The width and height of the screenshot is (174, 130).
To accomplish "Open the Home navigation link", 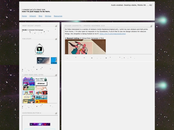I will point(24,16).
